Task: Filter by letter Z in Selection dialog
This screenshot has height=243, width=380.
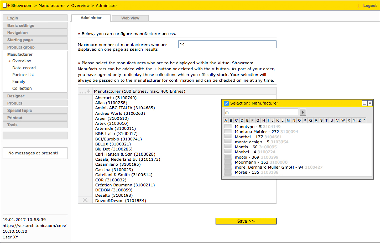Action: click(x=359, y=120)
